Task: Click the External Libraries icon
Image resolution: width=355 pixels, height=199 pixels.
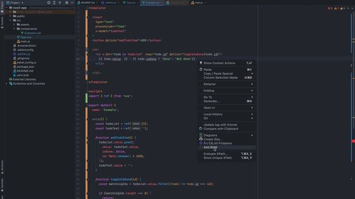Action: coord(11,80)
